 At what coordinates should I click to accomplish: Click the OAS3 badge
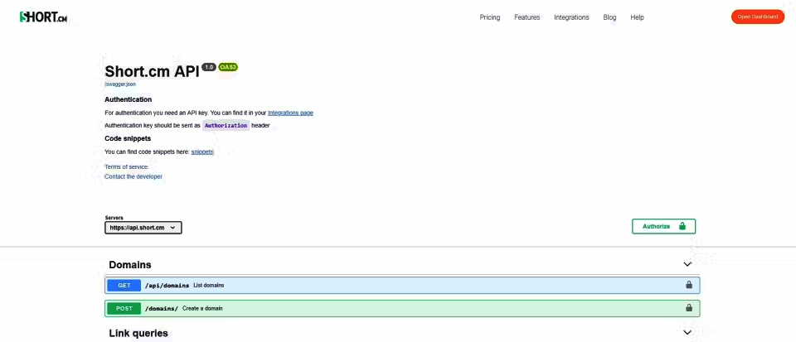pos(228,67)
